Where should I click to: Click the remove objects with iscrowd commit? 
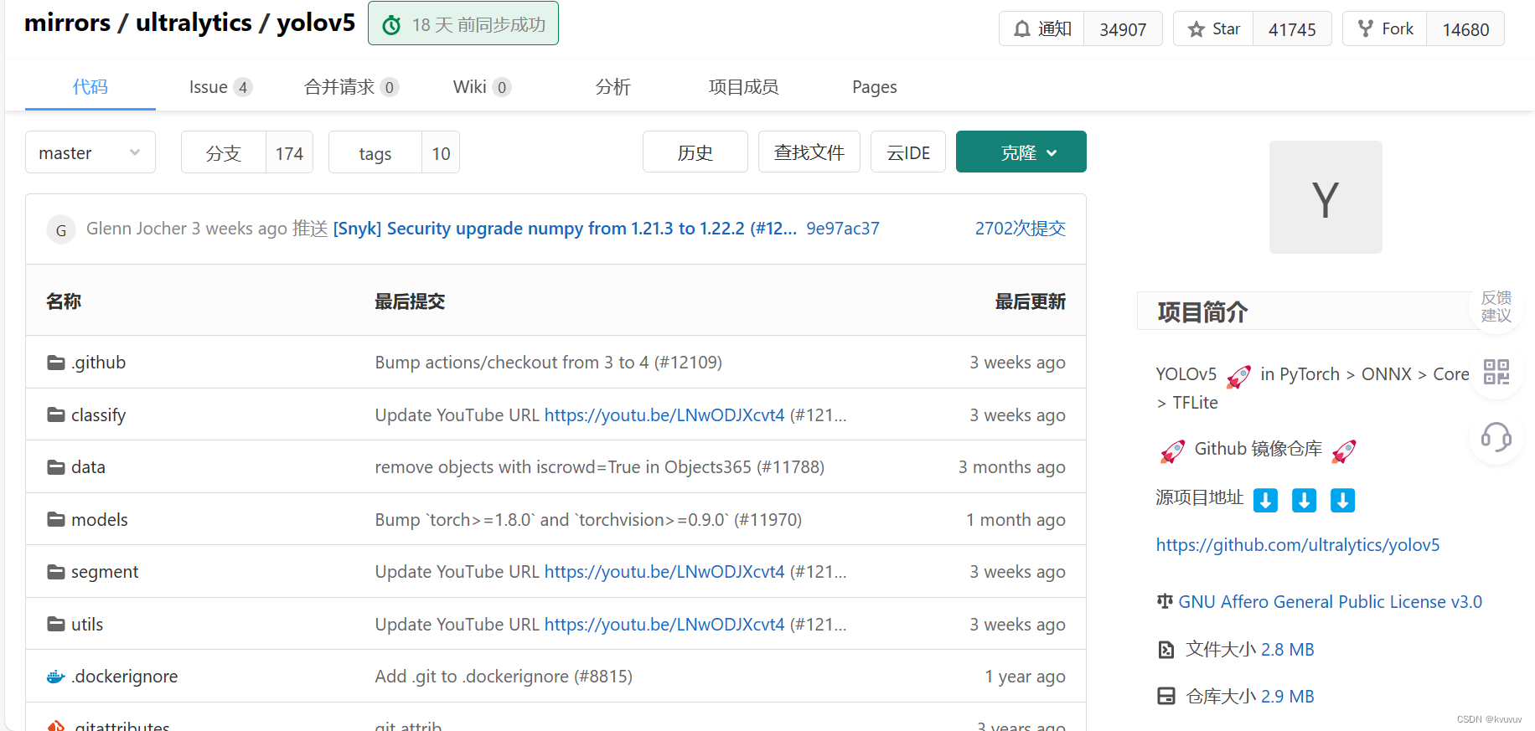pyautogui.click(x=600, y=467)
